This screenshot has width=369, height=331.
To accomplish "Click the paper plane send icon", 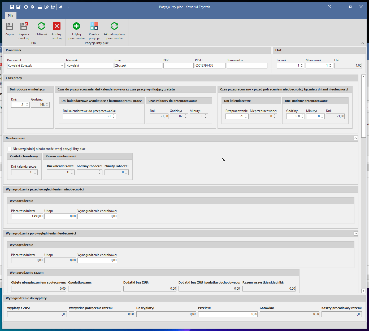I will 60,7.
